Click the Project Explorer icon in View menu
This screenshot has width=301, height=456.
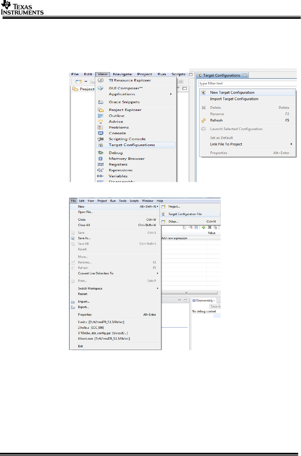tap(101, 110)
